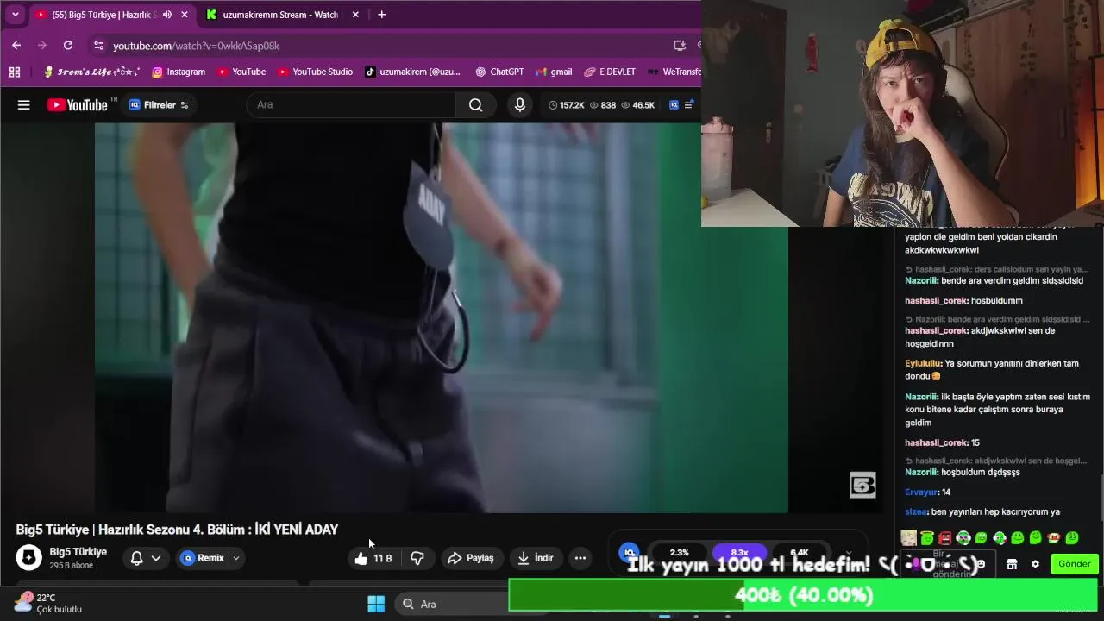Go back with the browser back arrow
Screen dimensions: 1104x621
click(16, 45)
